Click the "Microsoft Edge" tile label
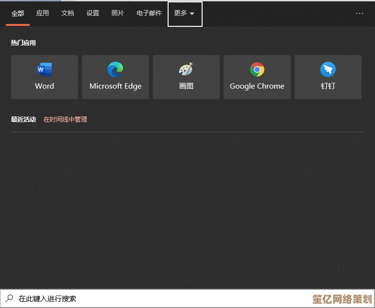The height and width of the screenshot is (308, 375). tap(115, 86)
